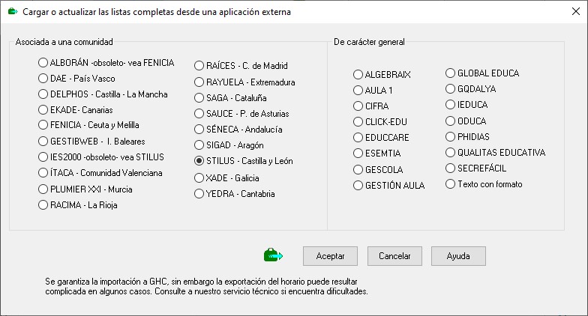This screenshot has height=316, width=588.
Task: Select the ALGEBRAIX option
Action: click(x=382, y=75)
